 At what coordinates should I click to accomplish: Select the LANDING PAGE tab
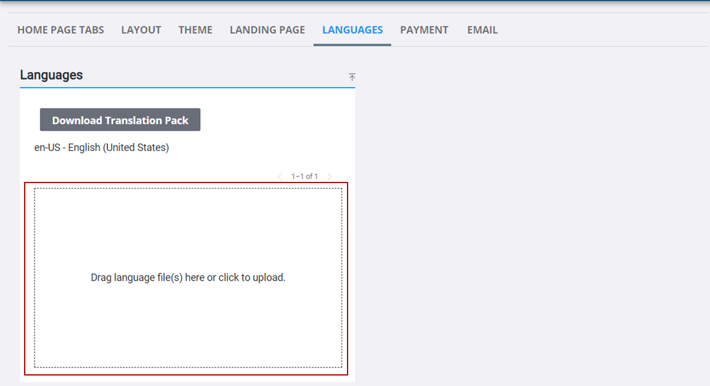coord(267,30)
